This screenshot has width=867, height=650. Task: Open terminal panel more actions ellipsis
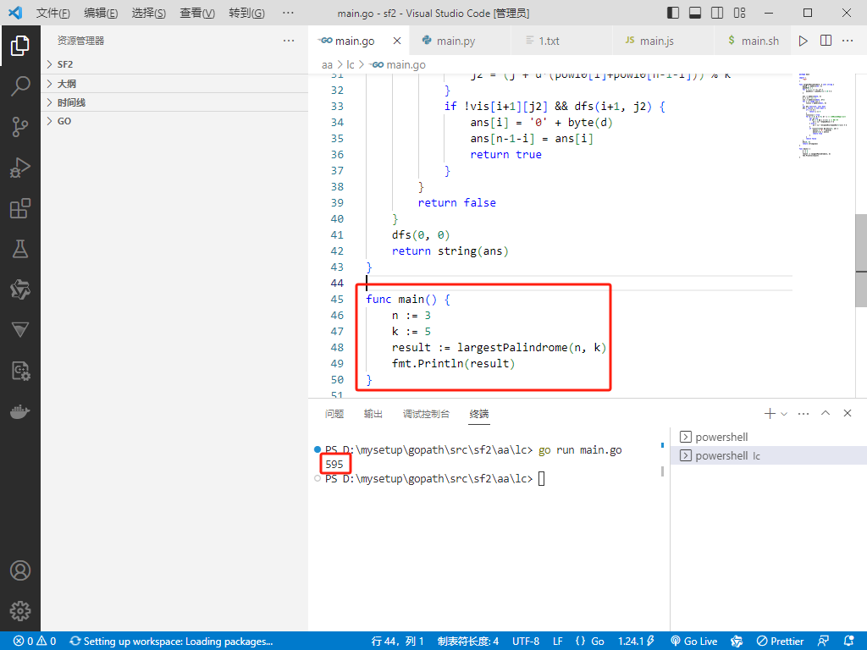(803, 413)
